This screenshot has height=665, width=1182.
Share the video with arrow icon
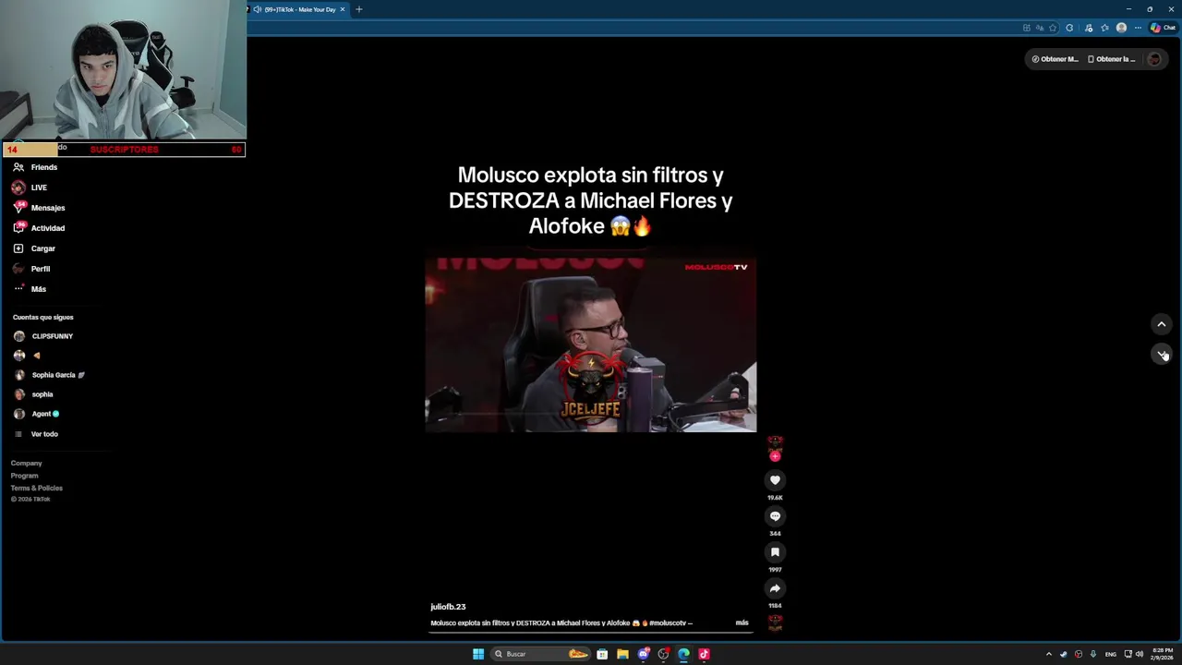coord(775,588)
